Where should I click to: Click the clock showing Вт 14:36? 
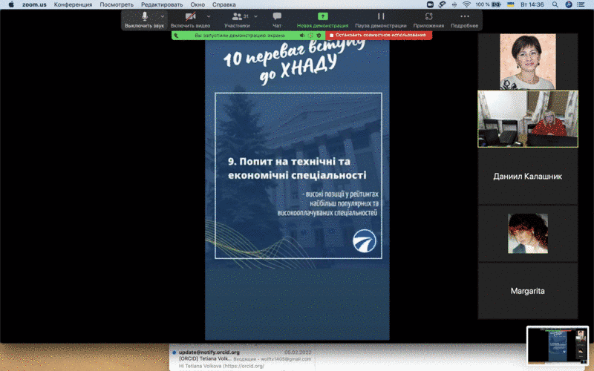(x=532, y=4)
